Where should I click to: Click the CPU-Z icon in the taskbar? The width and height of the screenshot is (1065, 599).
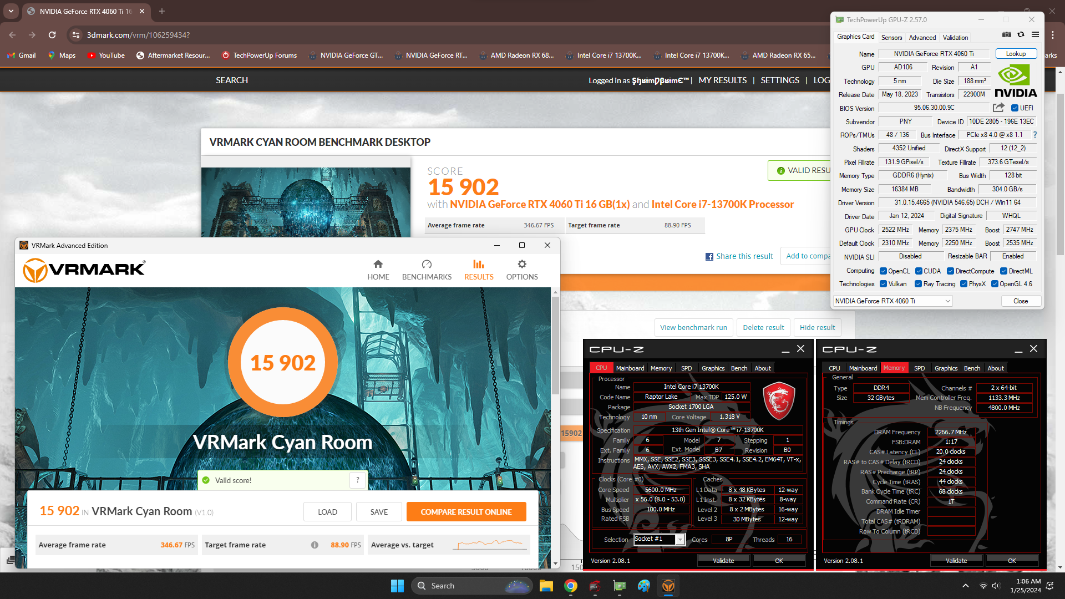(x=595, y=586)
